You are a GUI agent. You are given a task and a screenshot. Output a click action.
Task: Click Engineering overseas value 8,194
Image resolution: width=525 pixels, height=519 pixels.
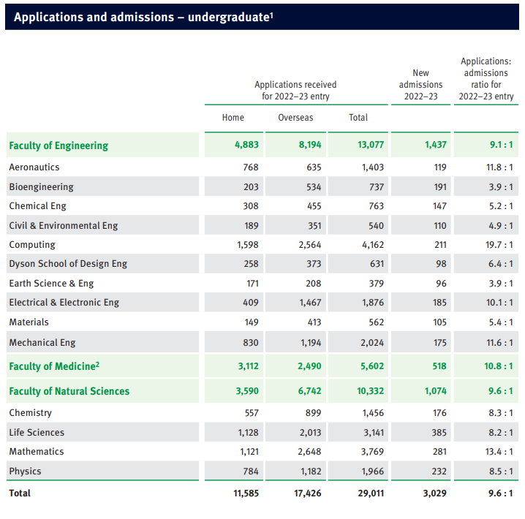pos(310,145)
